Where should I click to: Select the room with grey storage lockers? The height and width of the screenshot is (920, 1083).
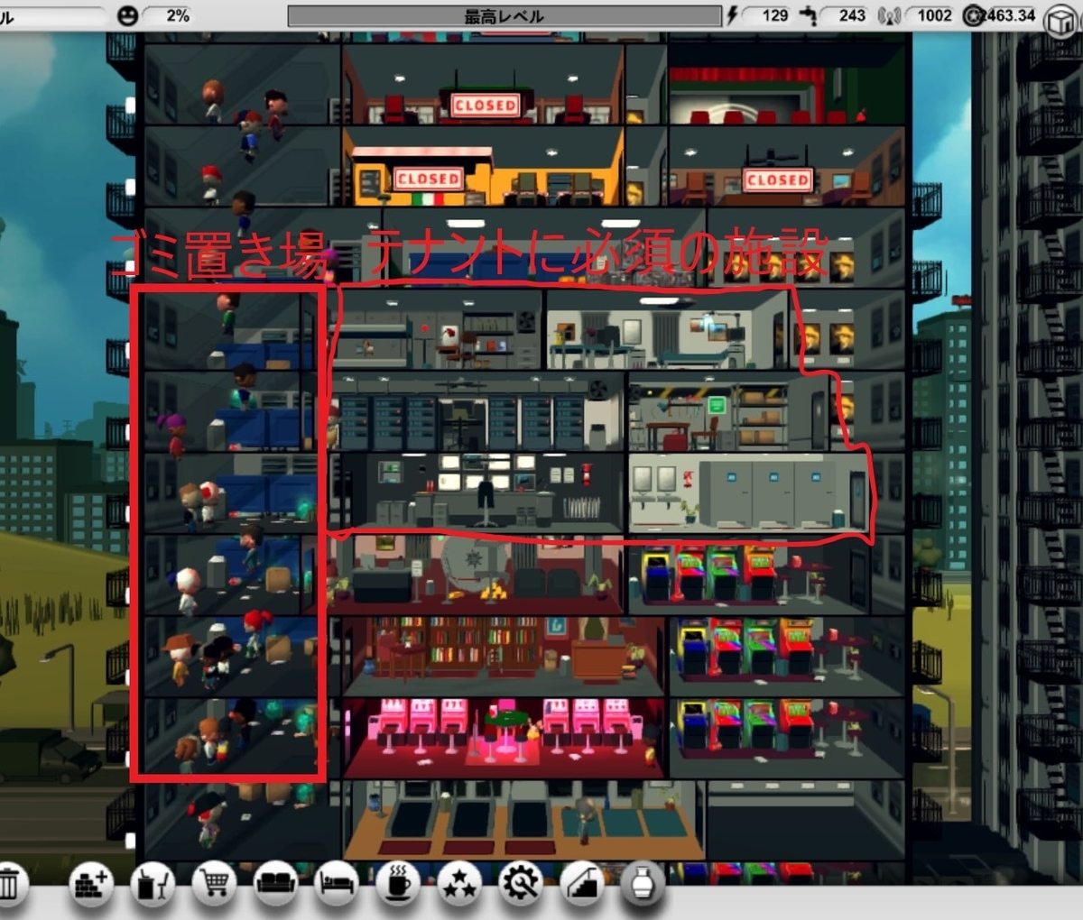tap(747, 492)
